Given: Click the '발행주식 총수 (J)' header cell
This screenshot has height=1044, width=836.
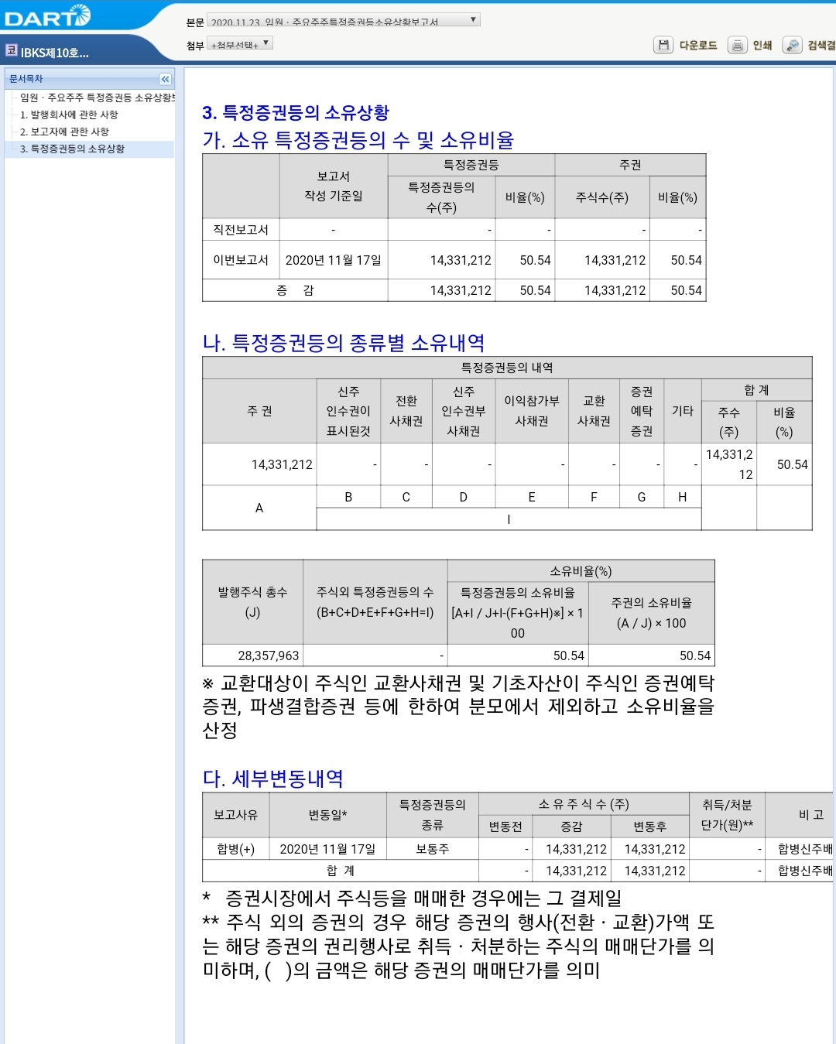Looking at the screenshot, I should coord(252,602).
